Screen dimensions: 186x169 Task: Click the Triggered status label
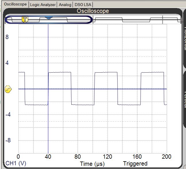point(135,164)
